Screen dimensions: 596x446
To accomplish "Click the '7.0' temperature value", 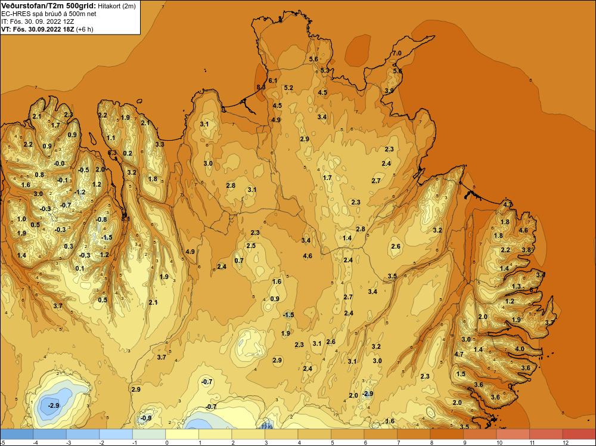I will [x=397, y=53].
